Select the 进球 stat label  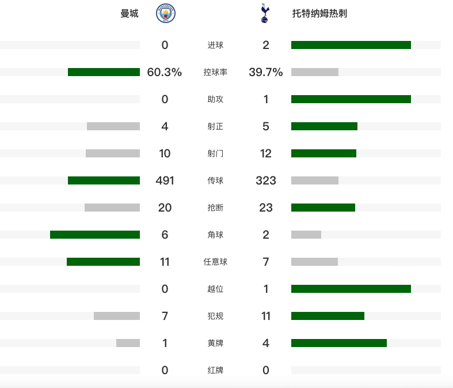coord(215,45)
